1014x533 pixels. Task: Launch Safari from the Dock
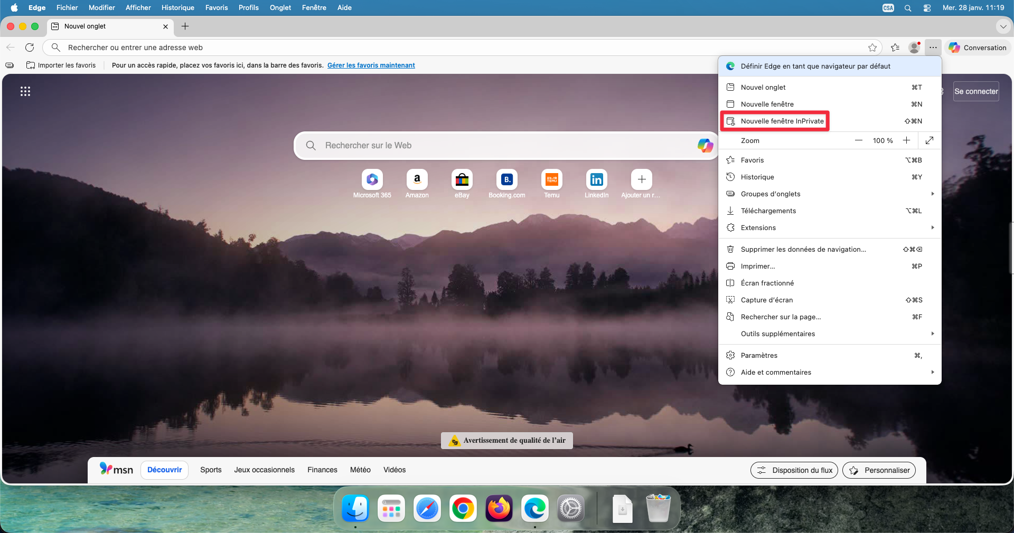[427, 508]
